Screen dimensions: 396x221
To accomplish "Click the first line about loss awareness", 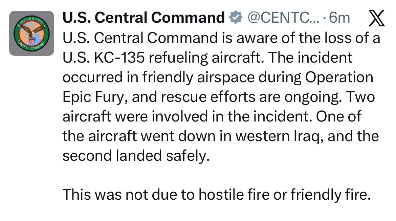I will point(221,38).
